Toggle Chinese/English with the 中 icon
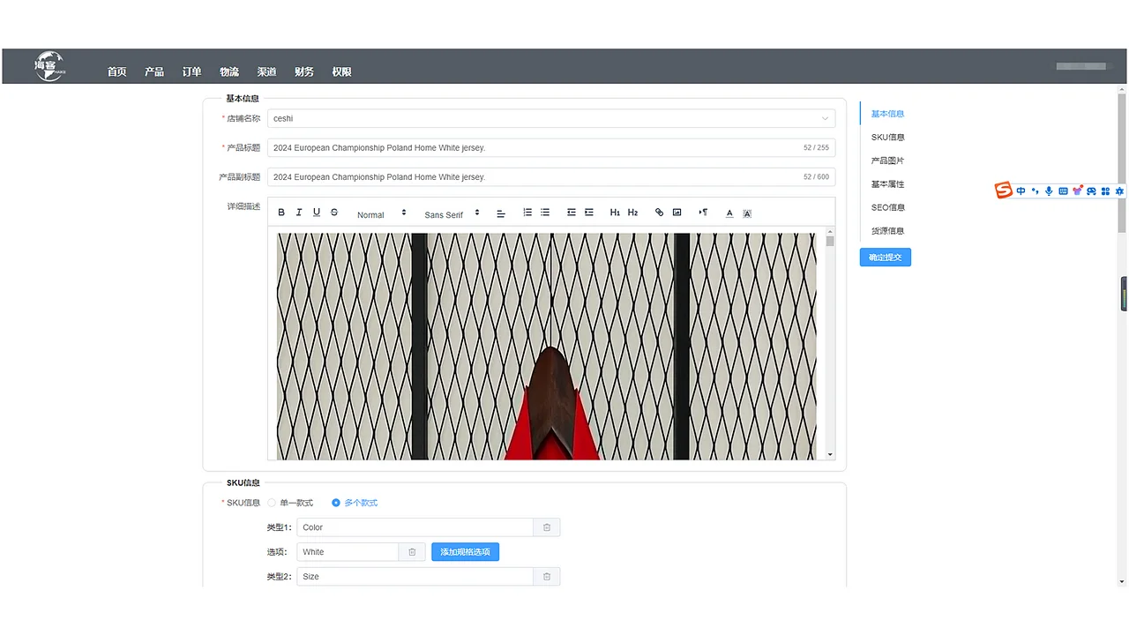This screenshot has width=1129, height=635. (1021, 190)
